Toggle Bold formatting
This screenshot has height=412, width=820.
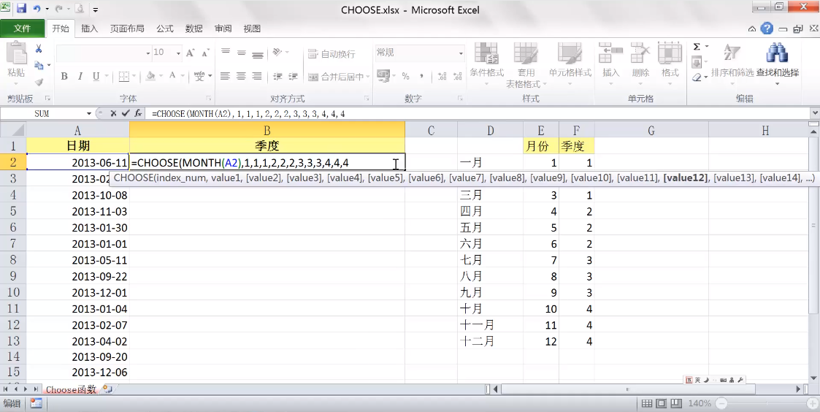(x=64, y=77)
